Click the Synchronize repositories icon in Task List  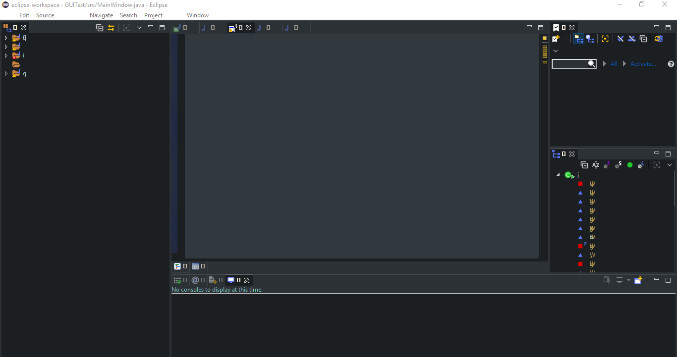[659, 39]
